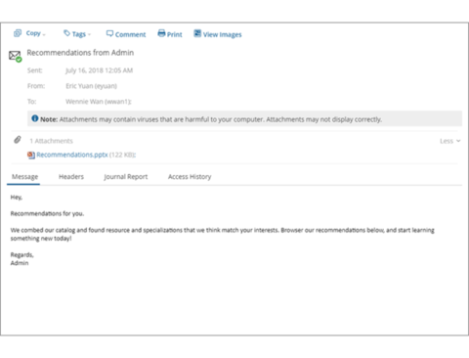Click the Comment button text
This screenshot has width=469, height=358.
[x=130, y=34]
